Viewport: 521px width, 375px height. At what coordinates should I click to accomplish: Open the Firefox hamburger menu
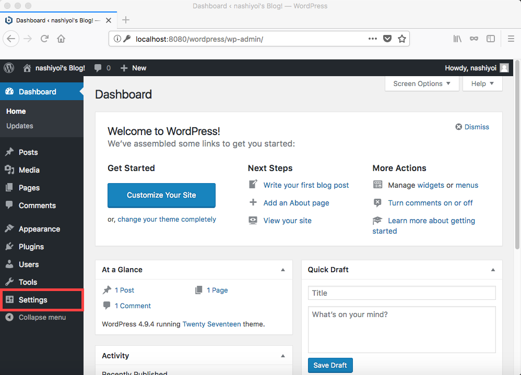click(511, 39)
